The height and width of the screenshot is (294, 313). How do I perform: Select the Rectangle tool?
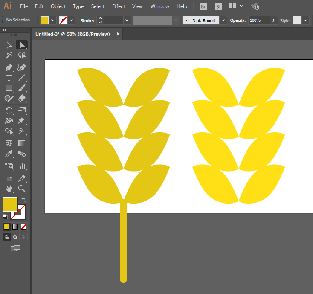9,88
